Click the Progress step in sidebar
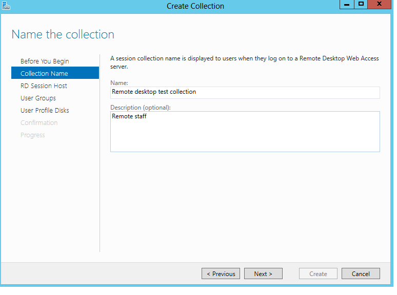The image size is (397, 295). [x=33, y=135]
